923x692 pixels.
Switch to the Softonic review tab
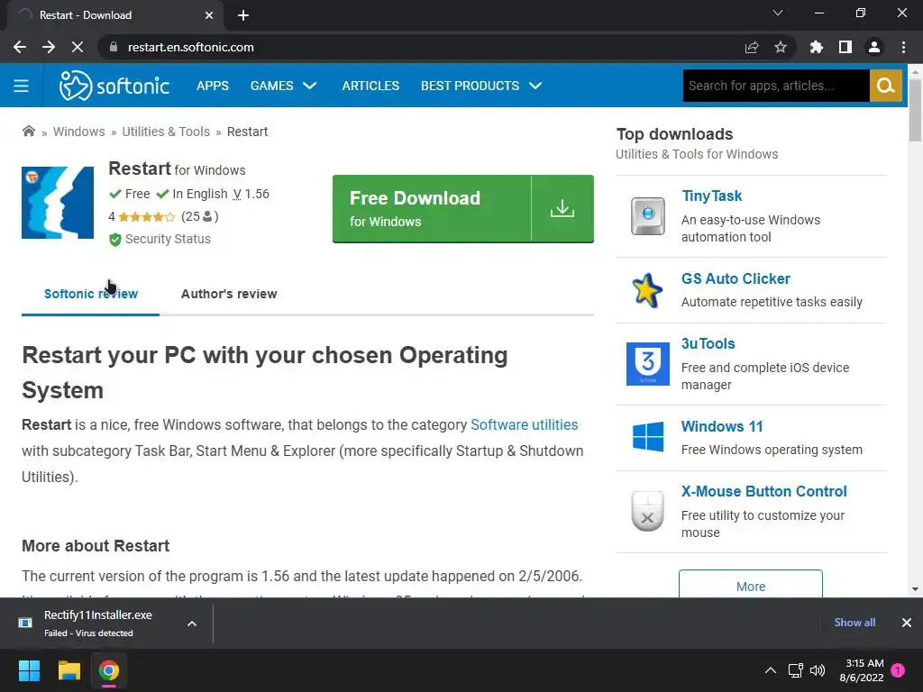click(91, 294)
